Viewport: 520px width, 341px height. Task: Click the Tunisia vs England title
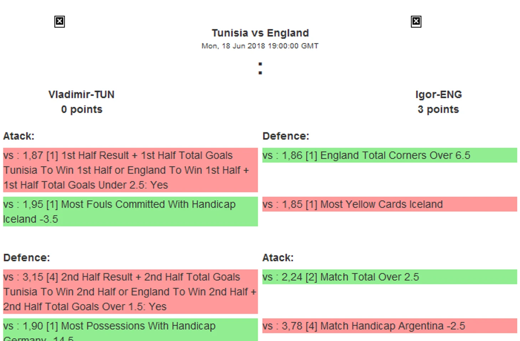[x=260, y=33]
